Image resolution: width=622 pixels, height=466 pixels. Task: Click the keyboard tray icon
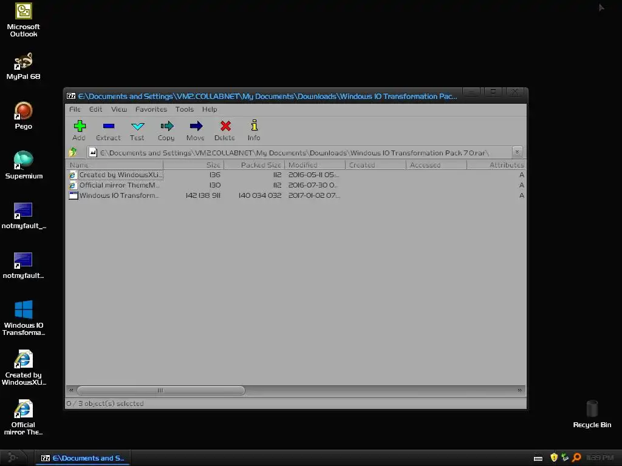pyautogui.click(x=538, y=458)
